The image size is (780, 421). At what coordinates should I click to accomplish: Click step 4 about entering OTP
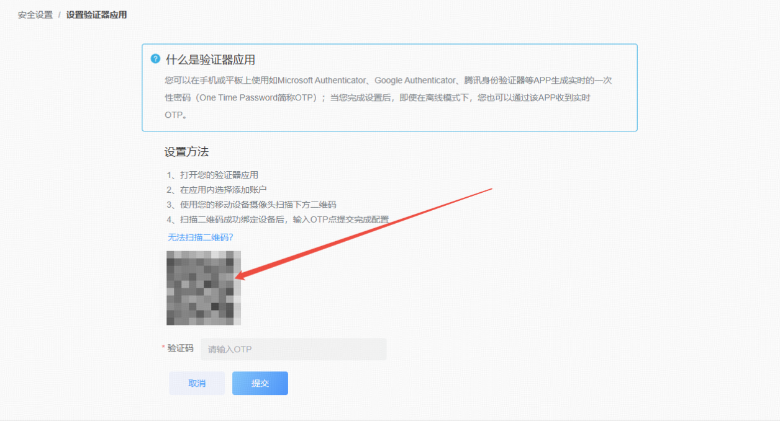click(278, 219)
